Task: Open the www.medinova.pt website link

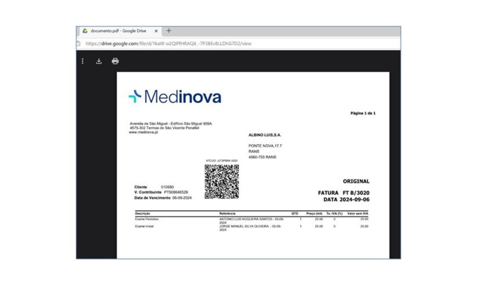Action: point(143,132)
